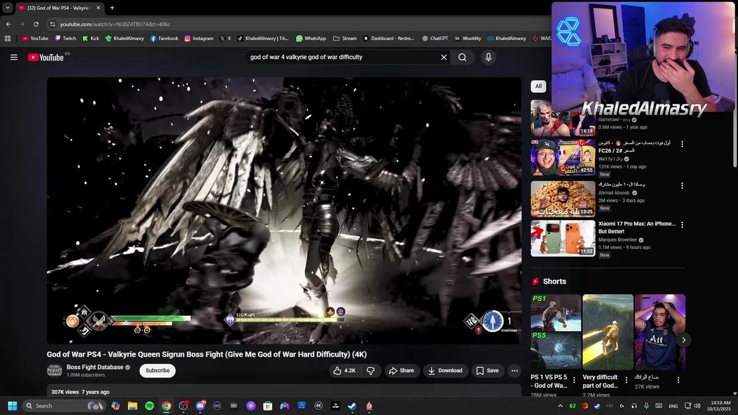Like the video (4.2K)
Image resolution: width=738 pixels, height=415 pixels.
point(344,371)
